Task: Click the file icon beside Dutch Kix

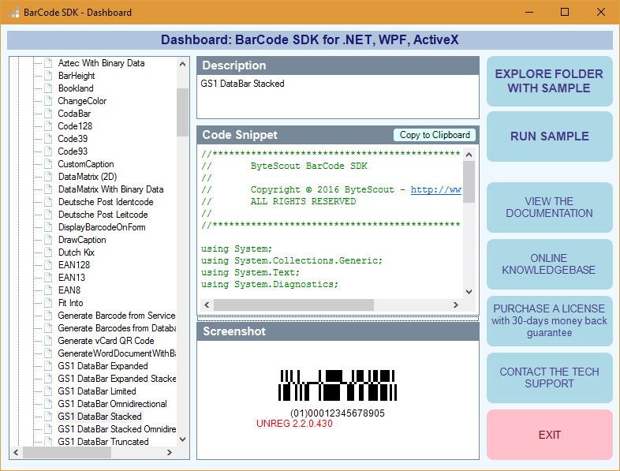Action: click(48, 252)
